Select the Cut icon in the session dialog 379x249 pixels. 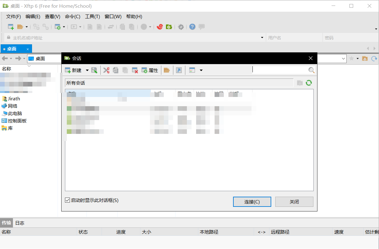pyautogui.click(x=106, y=70)
